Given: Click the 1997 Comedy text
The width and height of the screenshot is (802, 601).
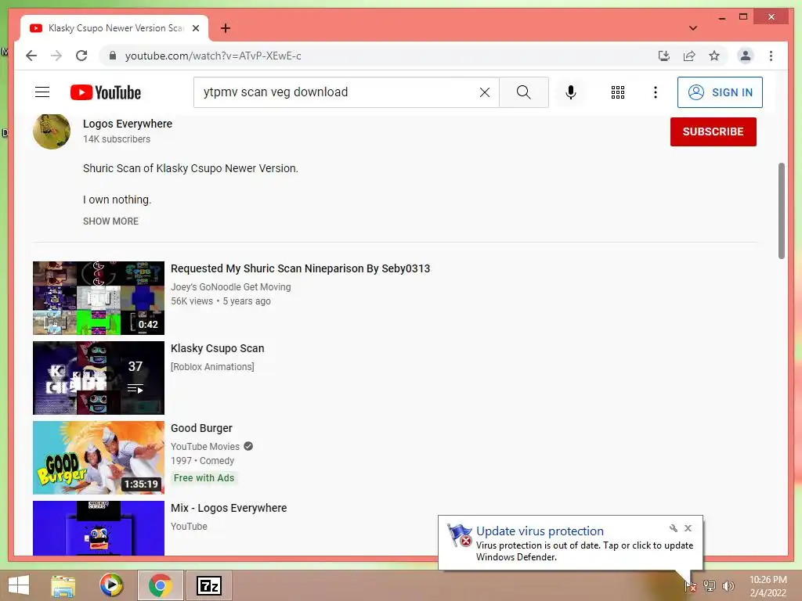Looking at the screenshot, I should 203,460.
